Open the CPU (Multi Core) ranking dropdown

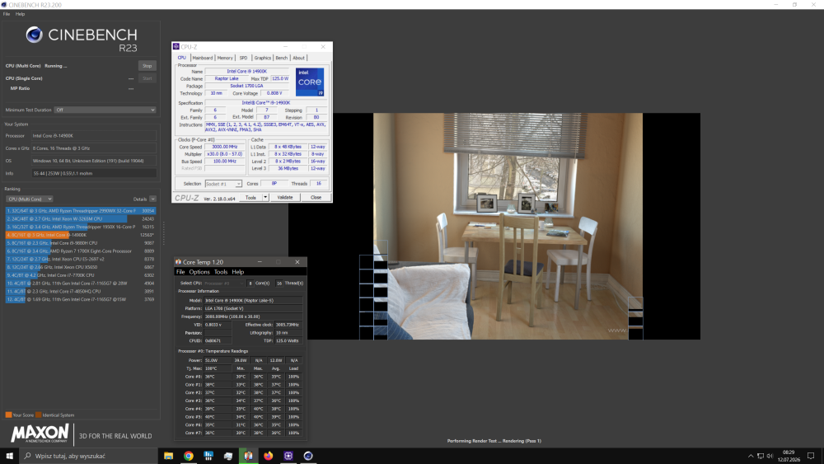coord(30,199)
